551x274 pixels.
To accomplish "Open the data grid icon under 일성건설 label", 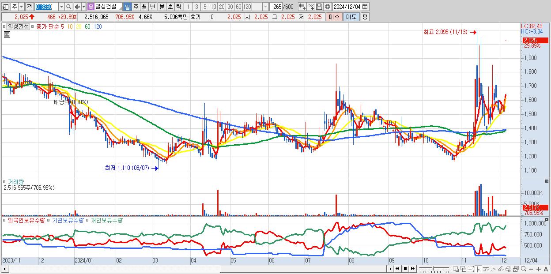I will point(7,35).
